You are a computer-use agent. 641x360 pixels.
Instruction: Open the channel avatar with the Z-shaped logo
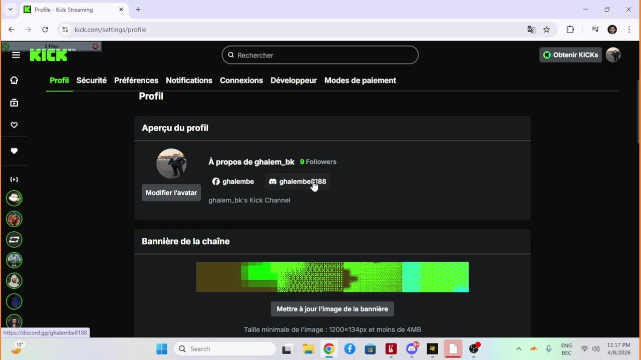coord(14,239)
